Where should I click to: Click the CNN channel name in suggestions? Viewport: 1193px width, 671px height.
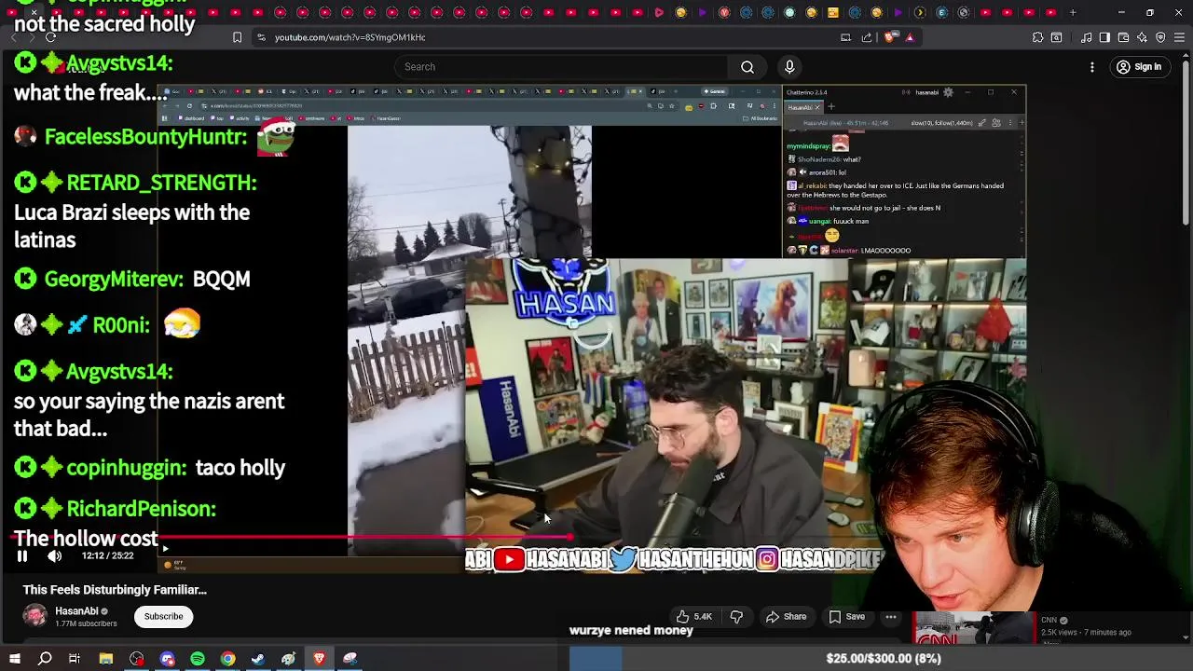click(x=1049, y=621)
